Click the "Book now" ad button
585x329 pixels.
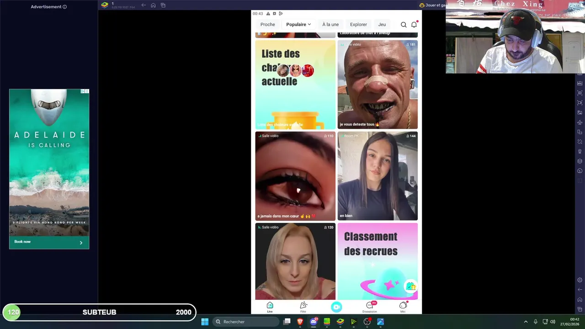point(49,242)
